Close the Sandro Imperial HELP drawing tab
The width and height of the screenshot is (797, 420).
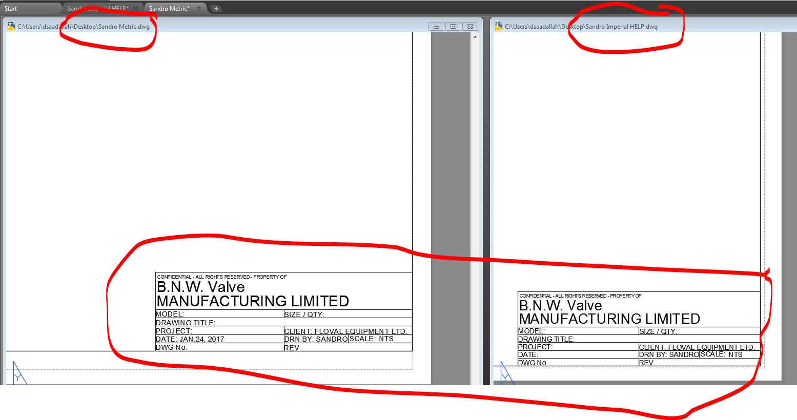(x=135, y=8)
